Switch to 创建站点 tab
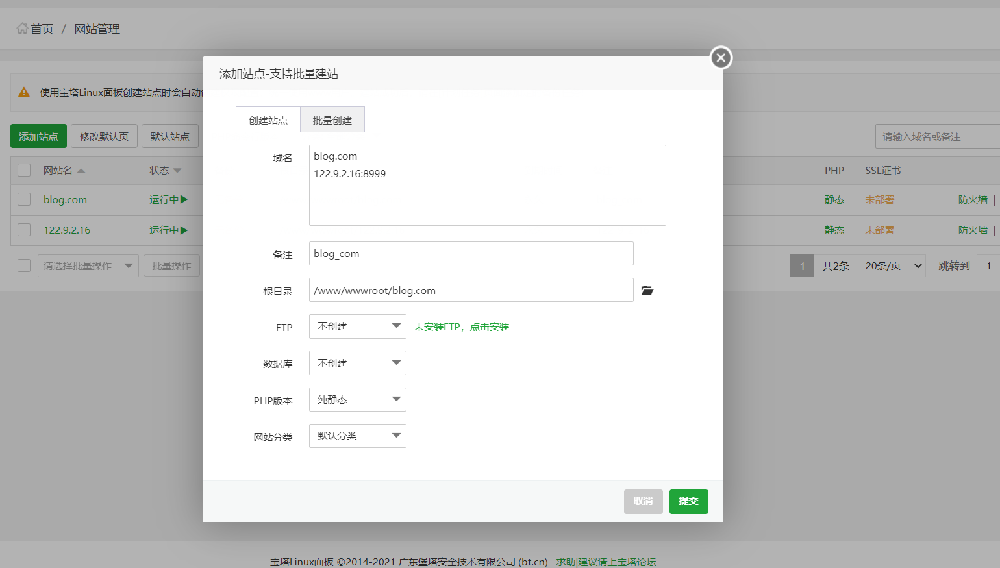 268,120
